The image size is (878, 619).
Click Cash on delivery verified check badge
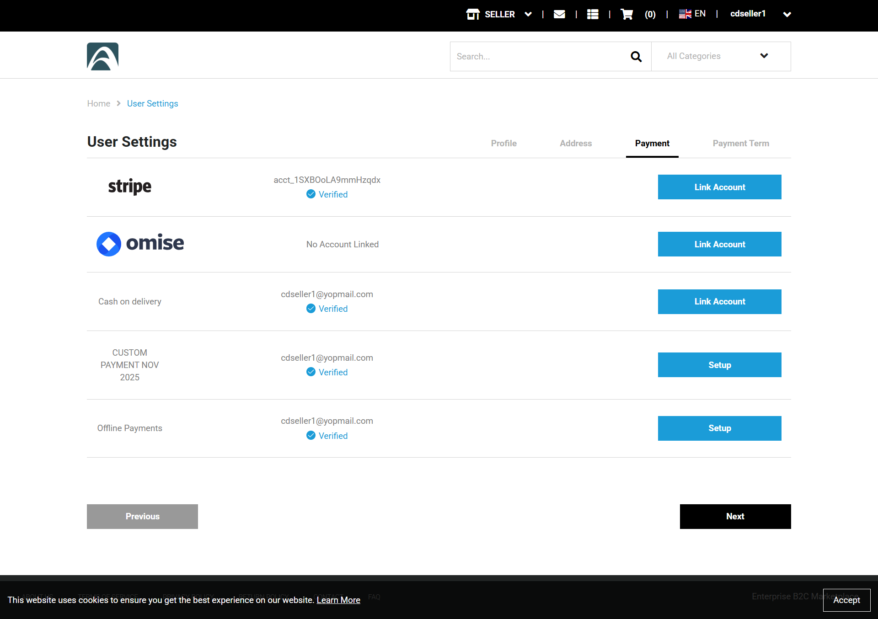[x=311, y=309]
